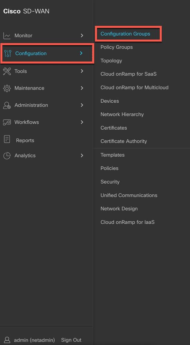Expand the Maintenance submenu chevron
Image resolution: width=190 pixels, height=345 pixels.
(x=82, y=88)
